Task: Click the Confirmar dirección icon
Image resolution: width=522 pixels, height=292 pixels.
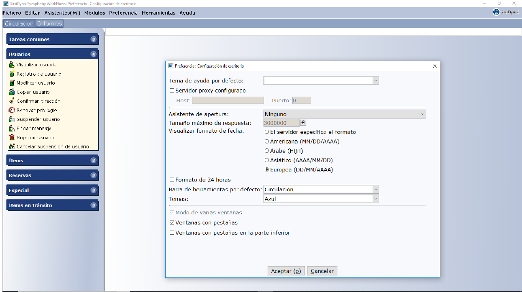Action: [x=12, y=101]
